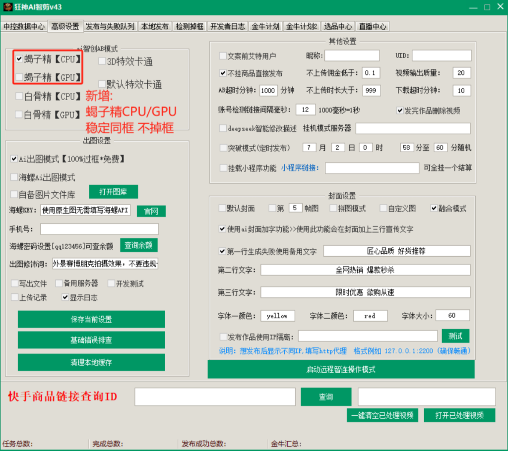Viewport: 508px width, 451px height.
Task: Enable 发布作品使用IP隔离 checkbox
Action: click(223, 337)
